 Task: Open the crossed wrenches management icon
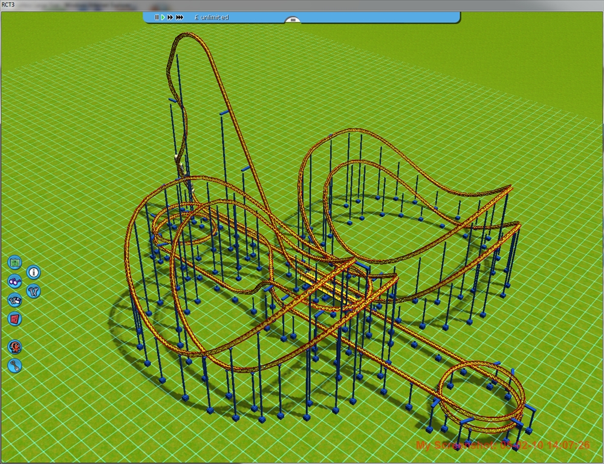tap(34, 291)
